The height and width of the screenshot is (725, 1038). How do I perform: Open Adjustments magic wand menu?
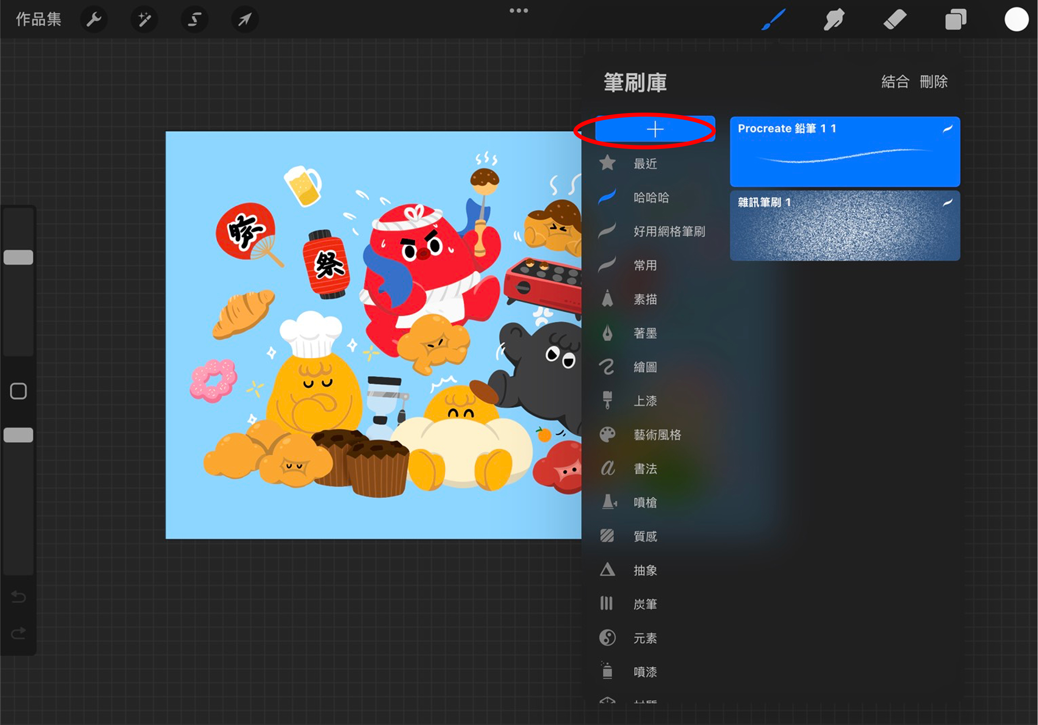pyautogui.click(x=144, y=19)
